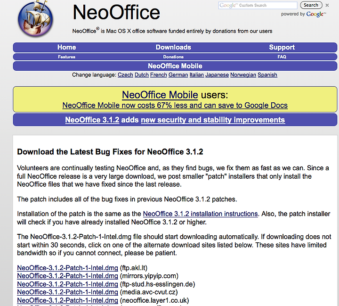Download patch from ftp.akl.lt mirror

67,268
